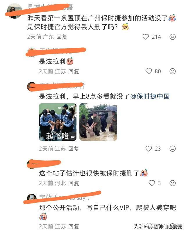Open the @保时捷中国 mention link
The image size is (186, 233).
(x=150, y=96)
